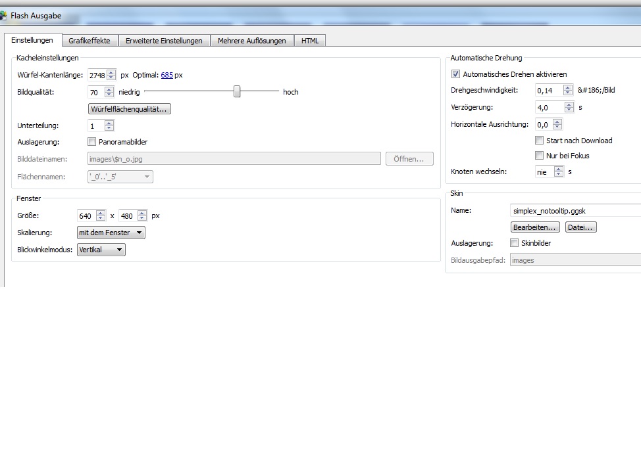
Task: Enable the Panoramabilder checkbox
Action: (x=92, y=142)
